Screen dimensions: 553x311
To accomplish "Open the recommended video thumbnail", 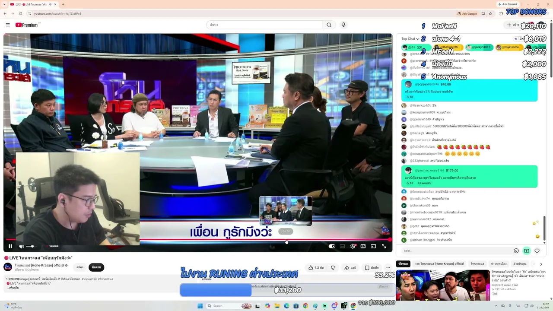I will tap(443, 286).
